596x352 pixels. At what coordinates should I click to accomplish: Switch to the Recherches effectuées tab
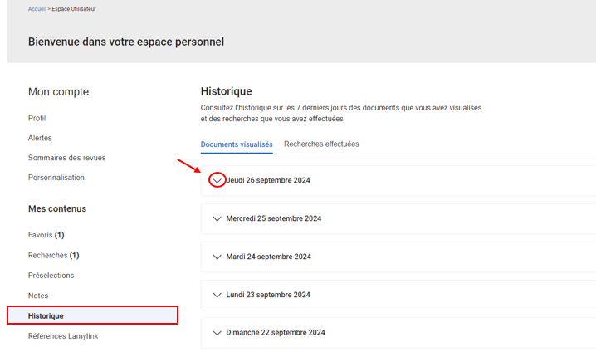(x=321, y=144)
